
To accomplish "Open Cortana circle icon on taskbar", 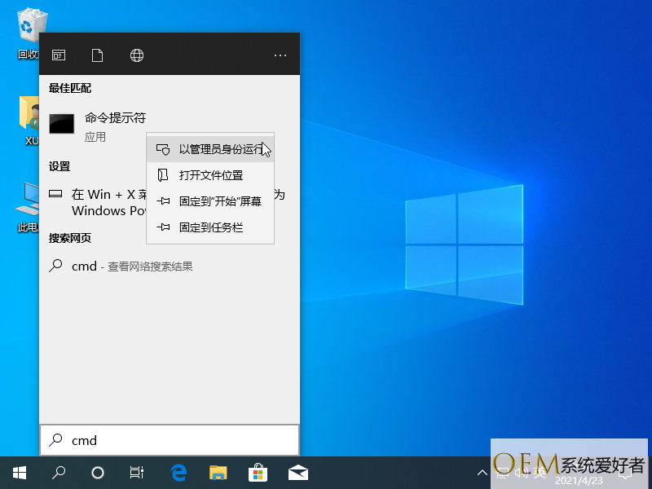I will point(98,472).
